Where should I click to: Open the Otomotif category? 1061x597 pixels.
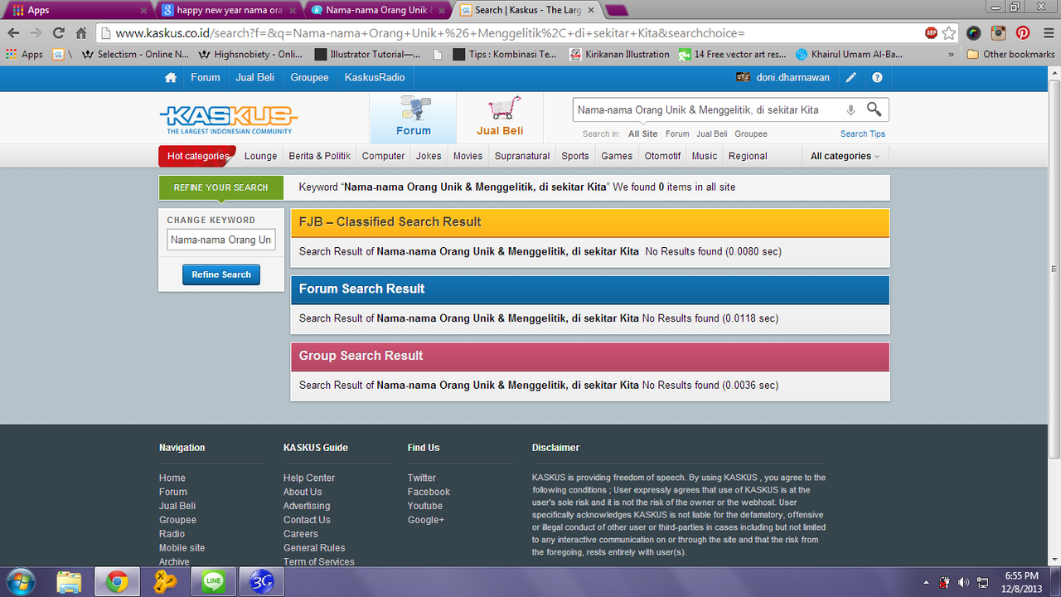click(663, 156)
